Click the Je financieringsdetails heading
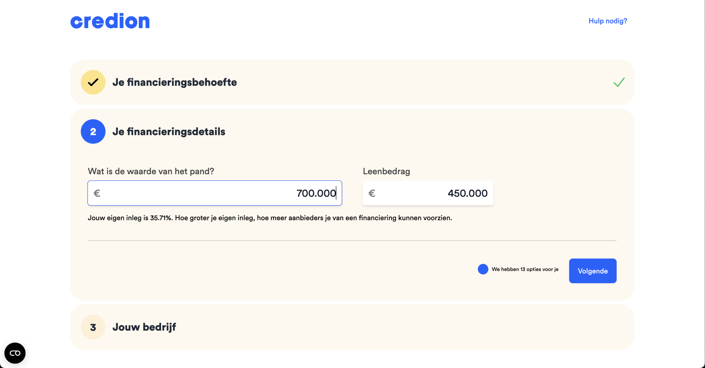705x368 pixels. tap(169, 131)
